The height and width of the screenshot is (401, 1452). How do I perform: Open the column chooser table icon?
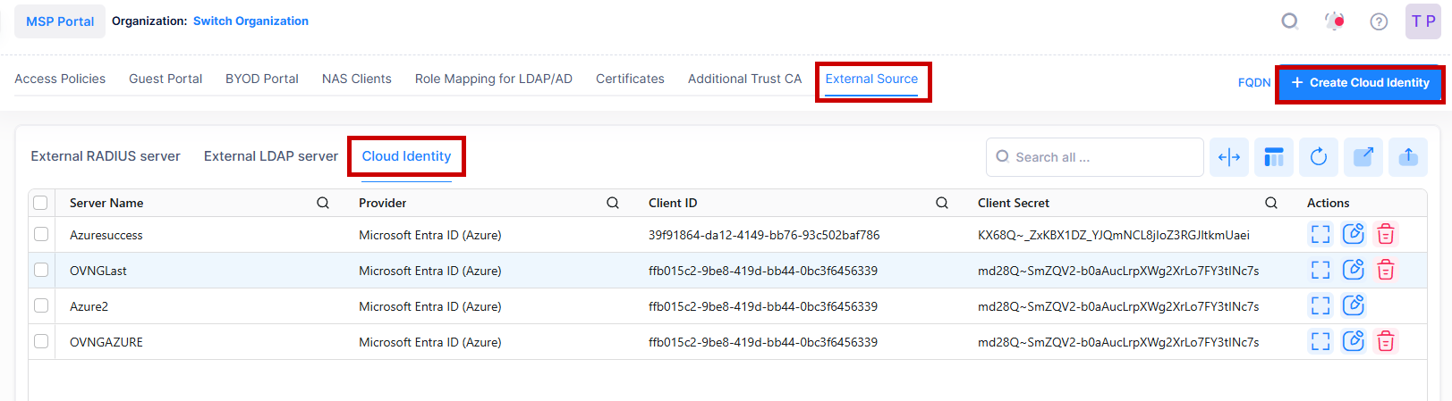(1274, 157)
